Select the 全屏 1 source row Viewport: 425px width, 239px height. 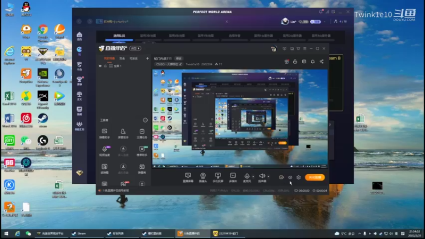pos(123,66)
